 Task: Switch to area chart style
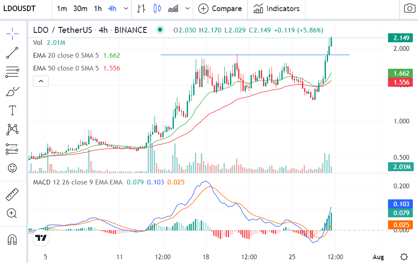coord(173,9)
